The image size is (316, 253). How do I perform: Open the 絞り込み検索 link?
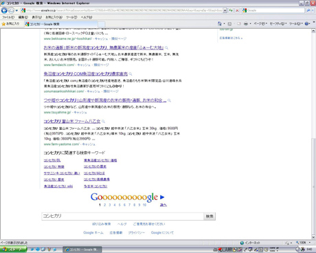[x=102, y=224]
